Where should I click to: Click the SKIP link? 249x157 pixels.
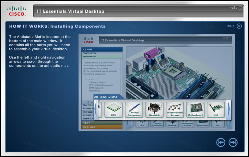click(x=231, y=26)
